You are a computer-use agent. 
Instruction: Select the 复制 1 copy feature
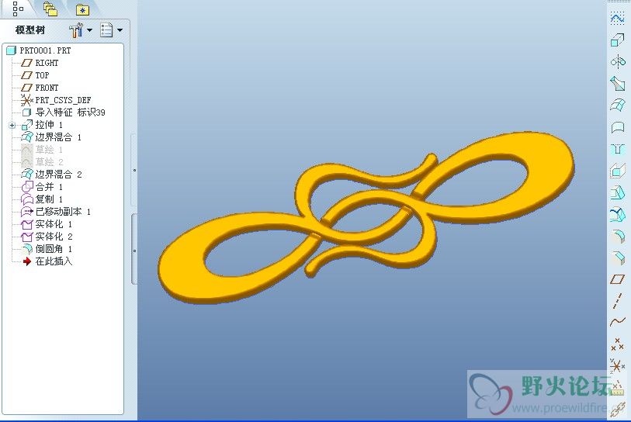[x=42, y=199]
